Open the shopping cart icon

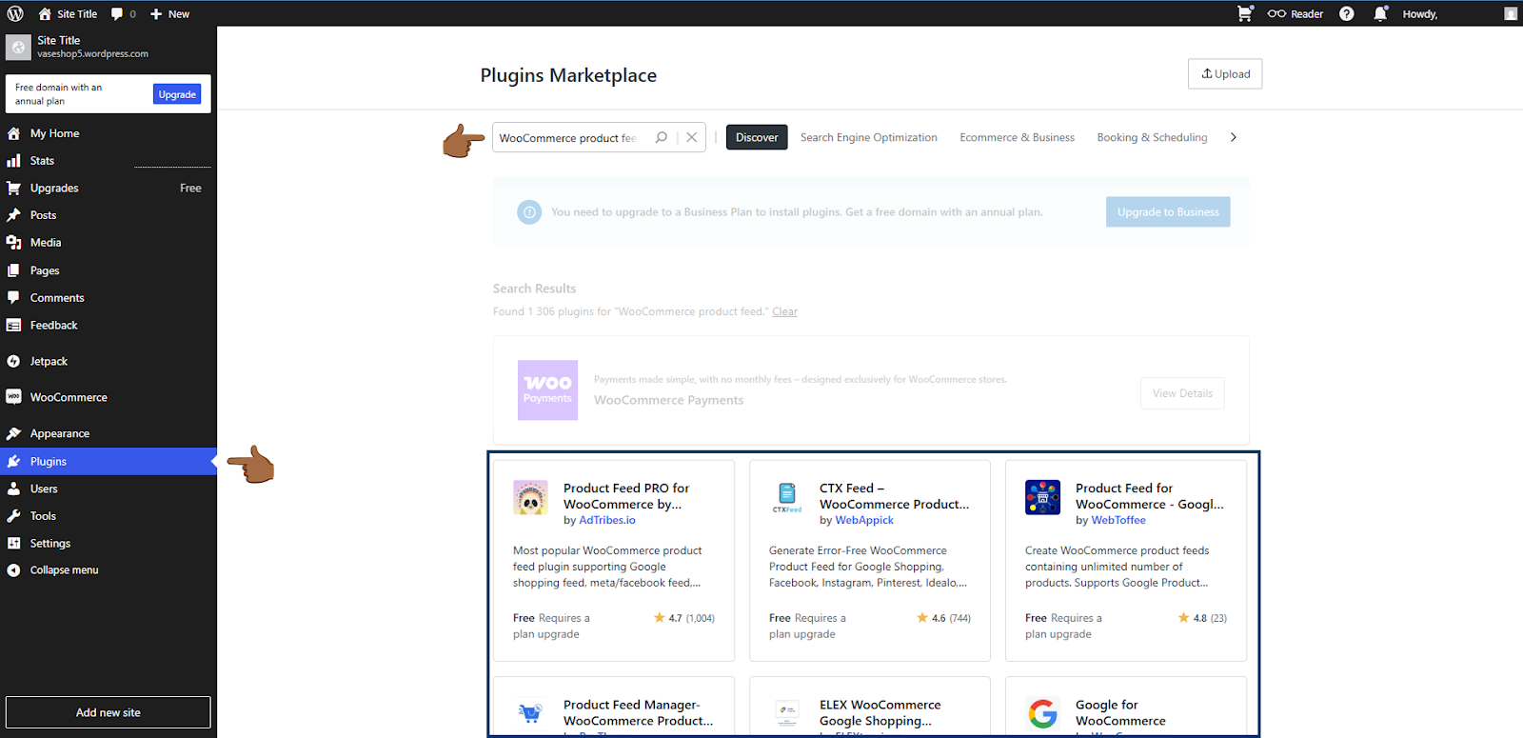[1245, 13]
